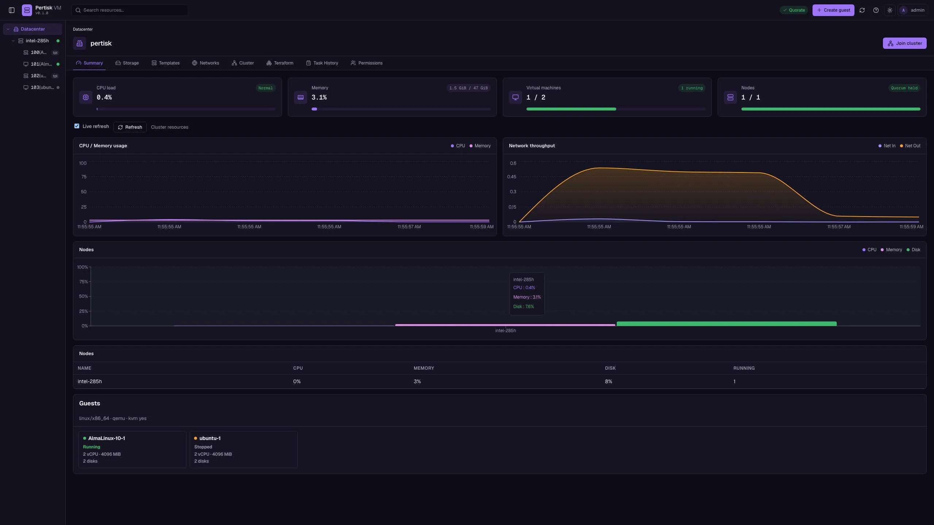Toggle the Net In legend swatch

880,146
